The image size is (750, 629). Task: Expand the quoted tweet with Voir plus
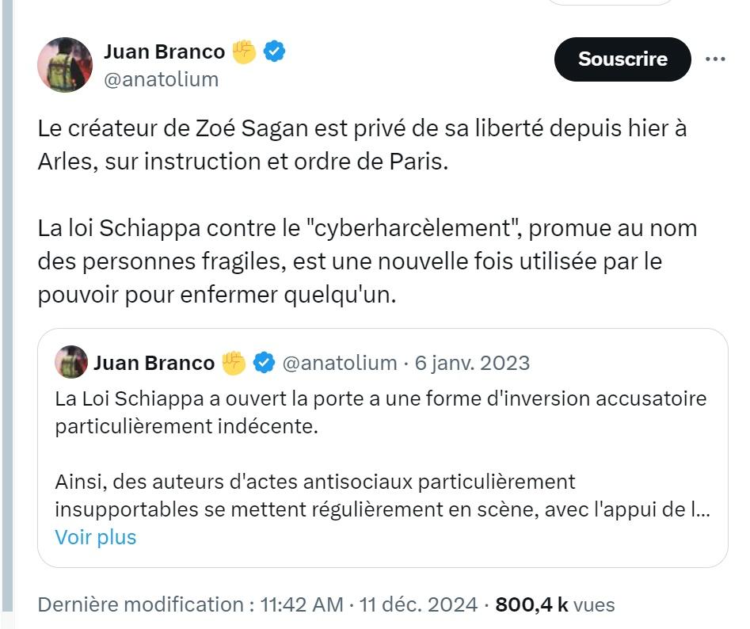coord(96,537)
